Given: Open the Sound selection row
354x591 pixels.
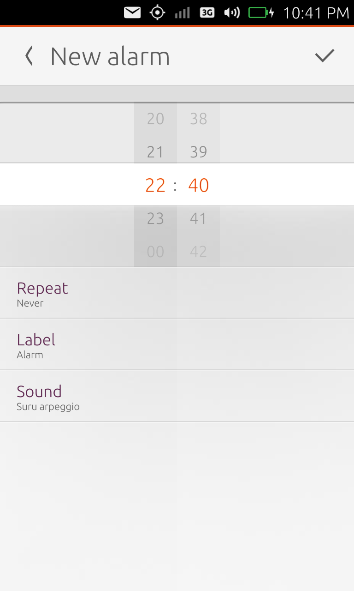Looking at the screenshot, I should click(x=177, y=396).
